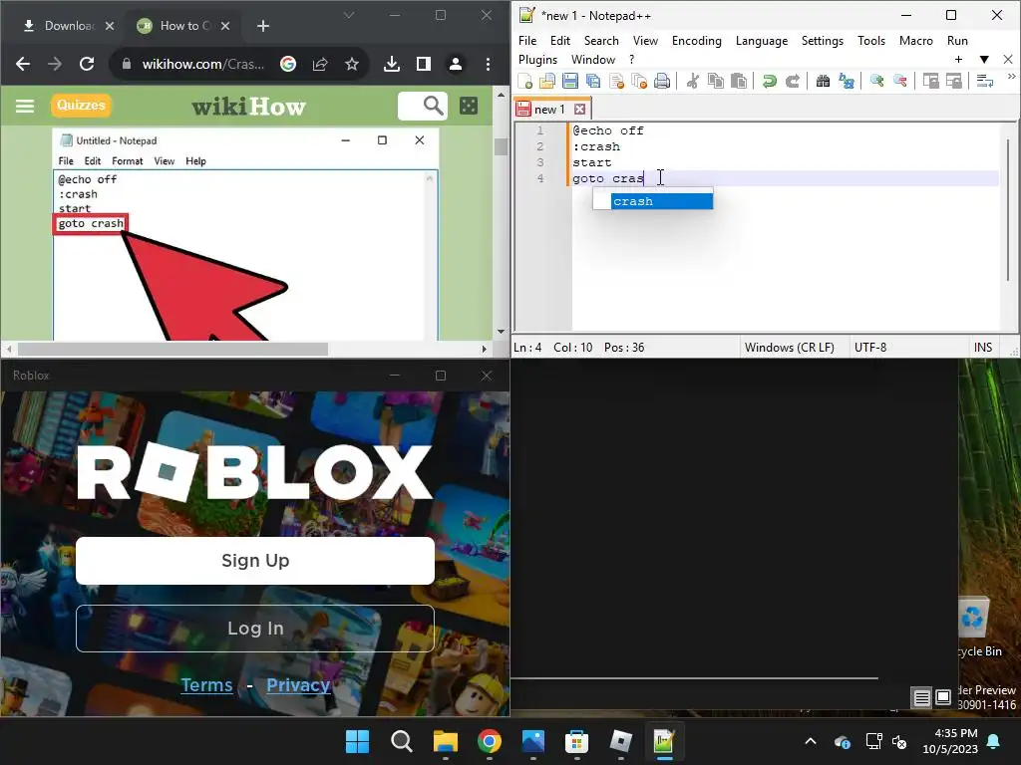Image resolution: width=1021 pixels, height=765 pixels.
Task: Open wikiHow search
Action: coord(433,106)
